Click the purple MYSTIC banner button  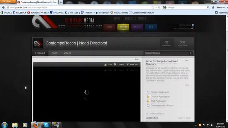pyautogui.click(x=137, y=27)
